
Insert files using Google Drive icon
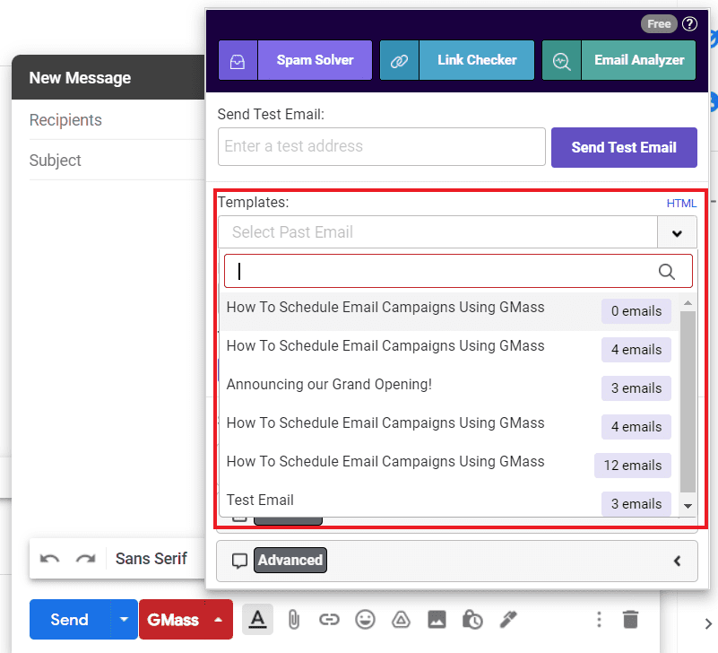pyautogui.click(x=401, y=619)
